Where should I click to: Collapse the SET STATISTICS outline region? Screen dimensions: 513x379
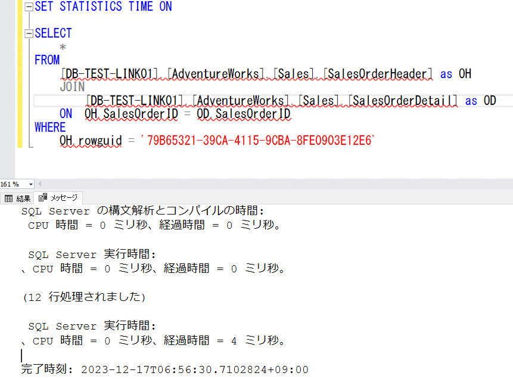pyautogui.click(x=28, y=7)
